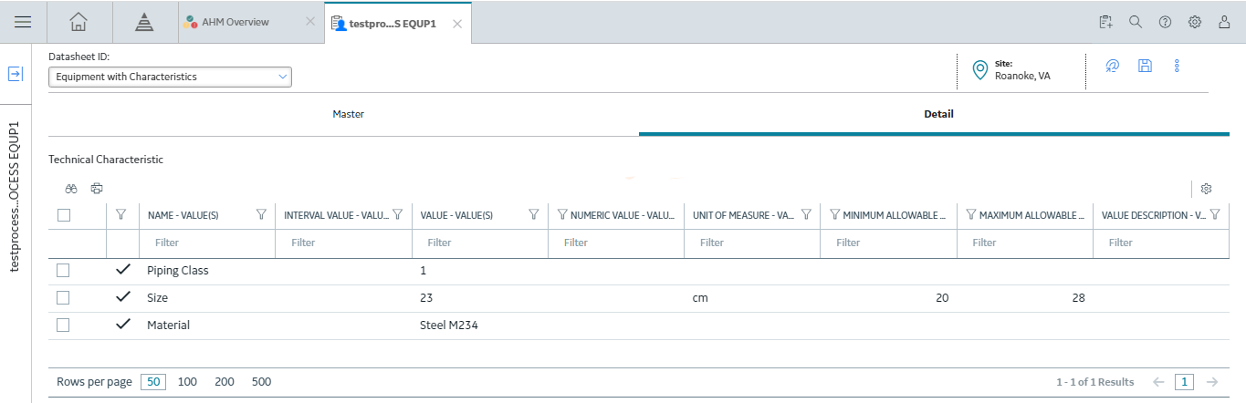Open filter menu on NAME - VALUE(S) column
Viewport: 1246px width, 403px height.
(x=261, y=215)
